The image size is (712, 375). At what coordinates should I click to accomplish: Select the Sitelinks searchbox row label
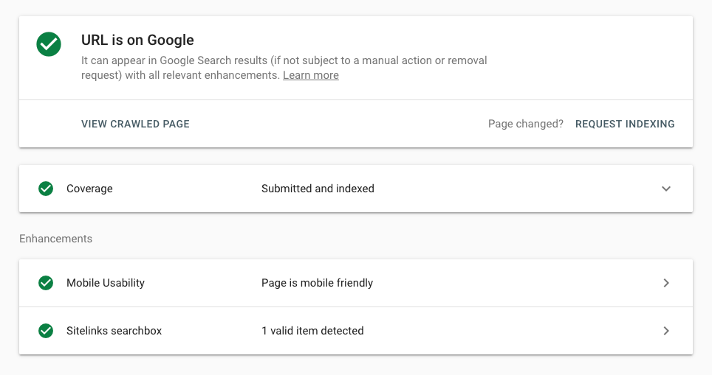[x=114, y=331]
